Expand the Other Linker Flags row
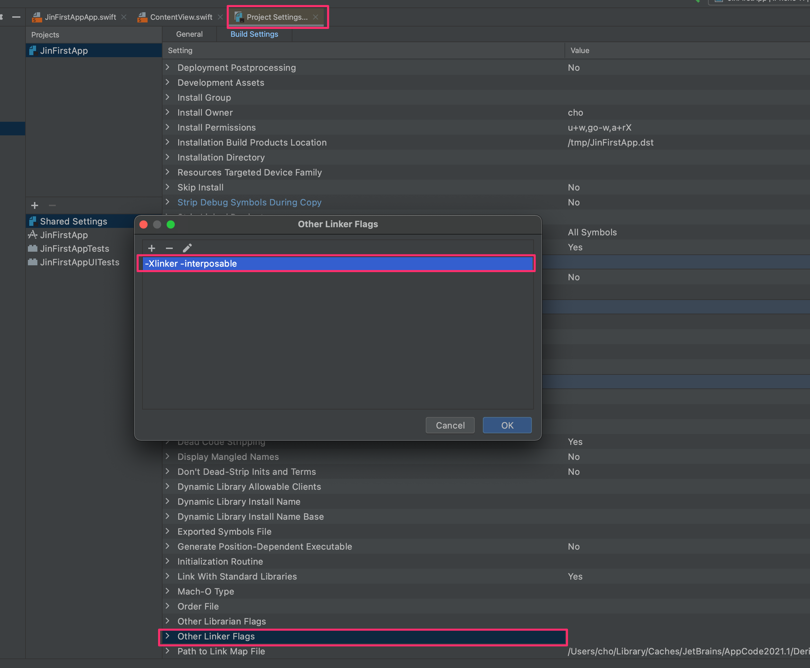Viewport: 810px width, 668px height. tap(168, 636)
